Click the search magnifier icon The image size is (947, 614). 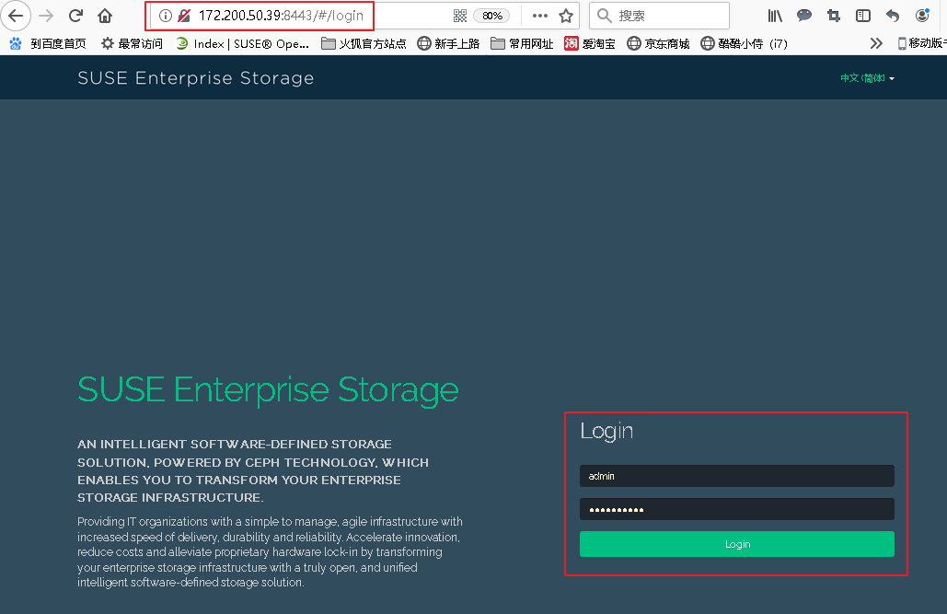603,15
